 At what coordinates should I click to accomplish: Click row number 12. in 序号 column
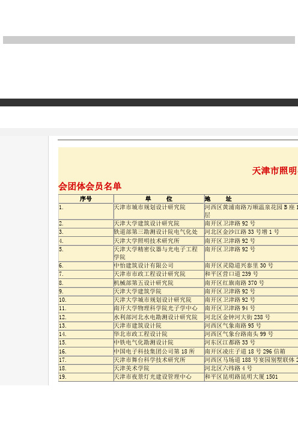pyautogui.click(x=62, y=317)
